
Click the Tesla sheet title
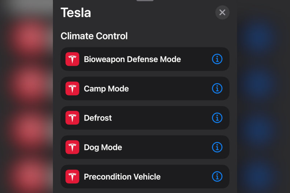pyautogui.click(x=76, y=13)
